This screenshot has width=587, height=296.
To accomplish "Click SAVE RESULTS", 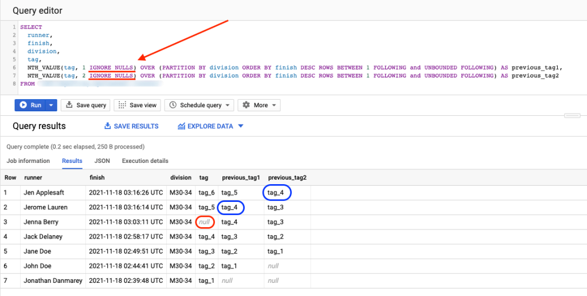I will [131, 126].
